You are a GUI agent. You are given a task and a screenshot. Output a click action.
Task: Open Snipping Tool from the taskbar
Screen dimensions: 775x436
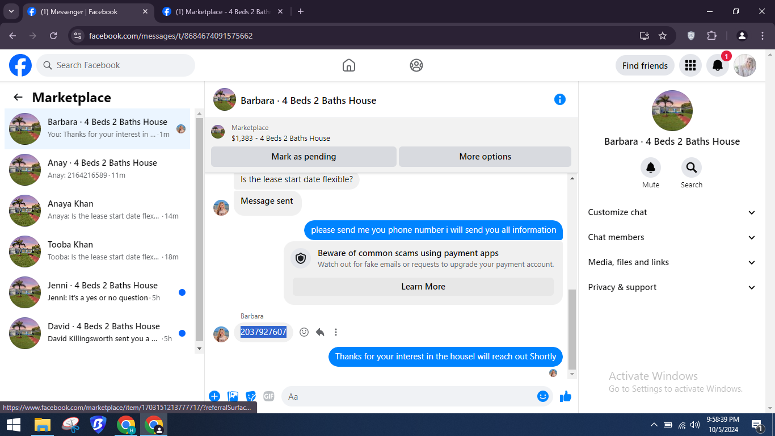[x=71, y=425]
